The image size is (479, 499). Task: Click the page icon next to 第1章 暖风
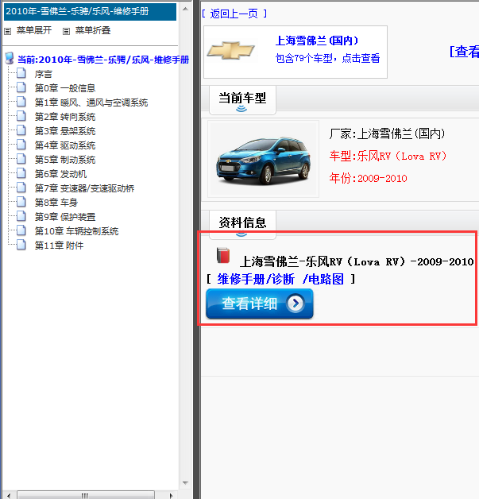pos(21,102)
